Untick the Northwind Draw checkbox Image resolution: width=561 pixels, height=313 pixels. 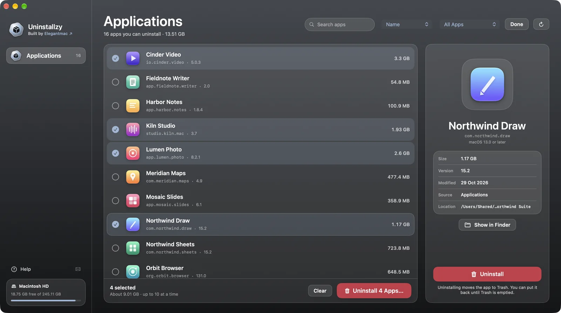coord(115,224)
